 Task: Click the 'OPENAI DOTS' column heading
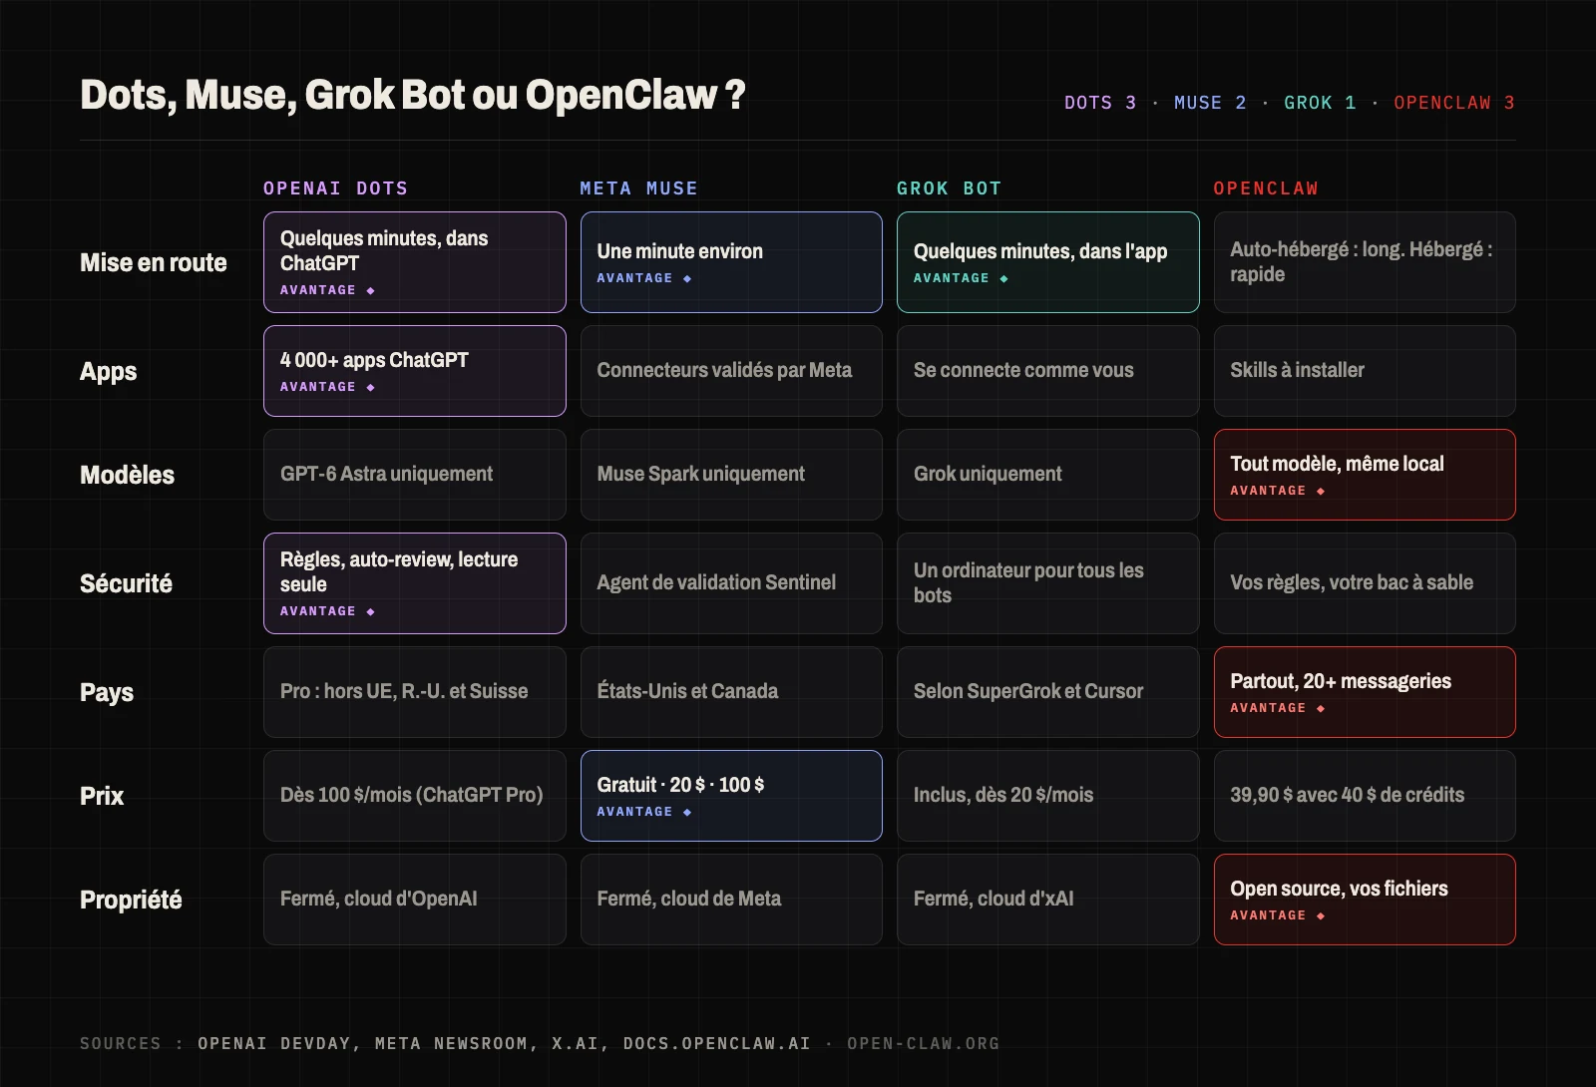point(336,188)
